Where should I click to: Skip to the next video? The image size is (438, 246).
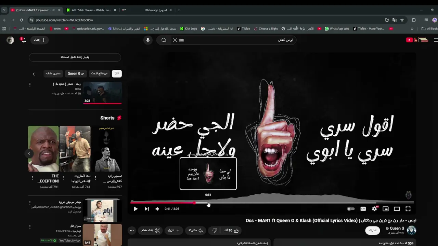(146, 209)
